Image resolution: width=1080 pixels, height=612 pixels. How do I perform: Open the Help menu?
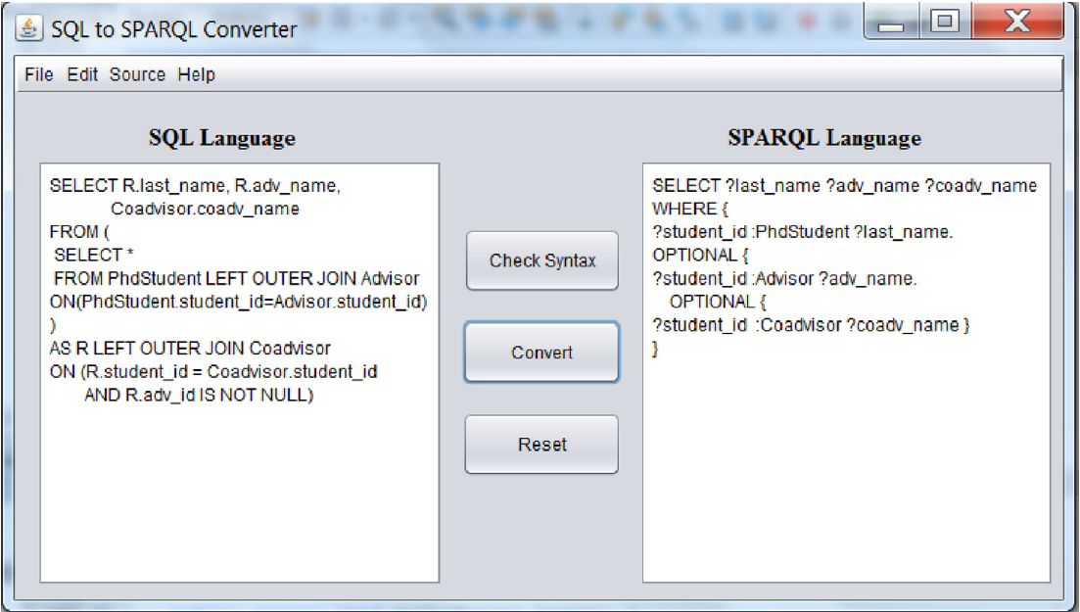[x=196, y=75]
